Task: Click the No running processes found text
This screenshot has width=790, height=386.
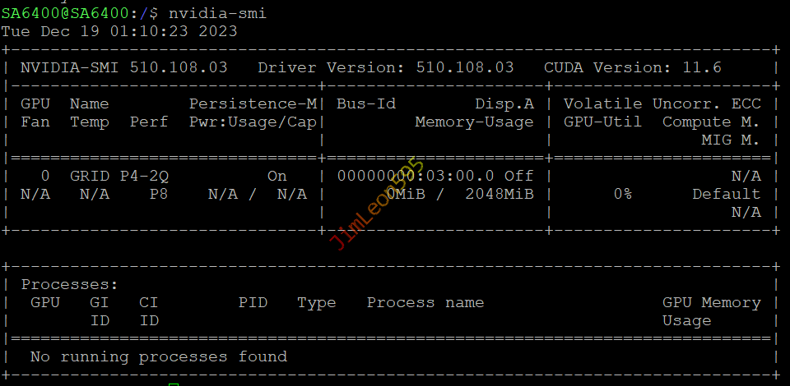Action: [x=158, y=356]
